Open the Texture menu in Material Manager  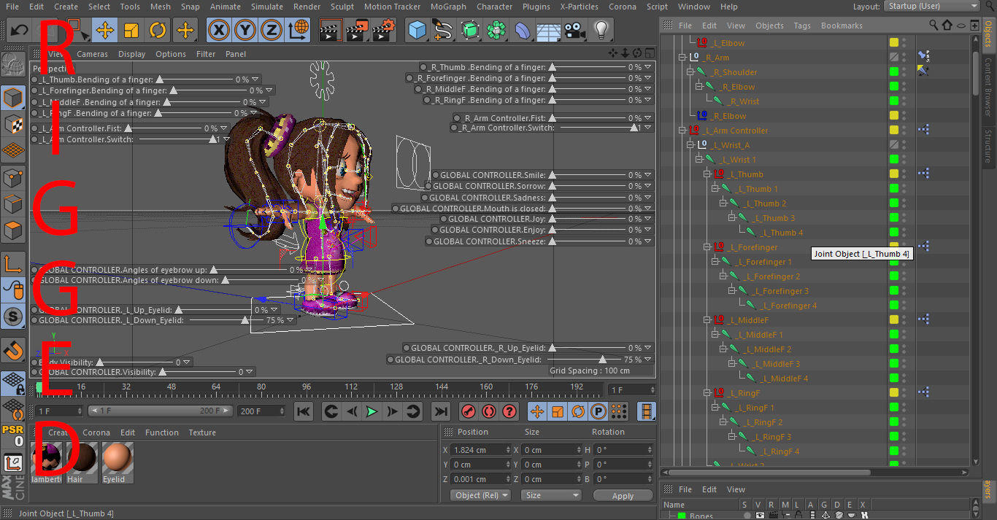[x=202, y=432]
